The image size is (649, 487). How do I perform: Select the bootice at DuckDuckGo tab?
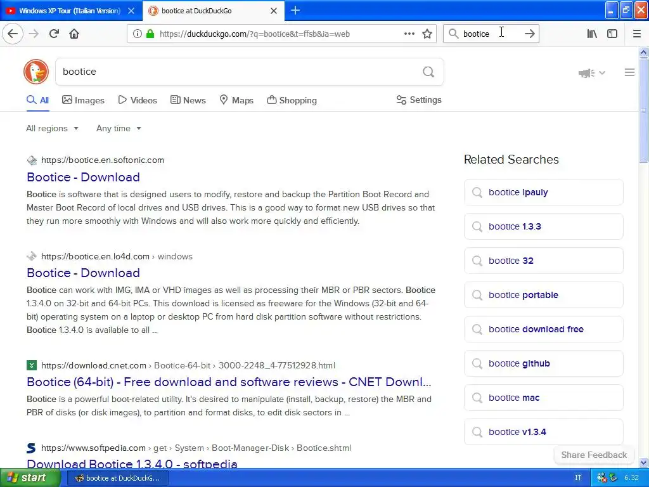(214, 11)
